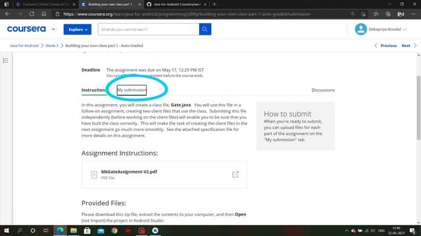Screen dimensions: 421x236
Task: Open the Explore dropdown menu
Action: (78, 29)
